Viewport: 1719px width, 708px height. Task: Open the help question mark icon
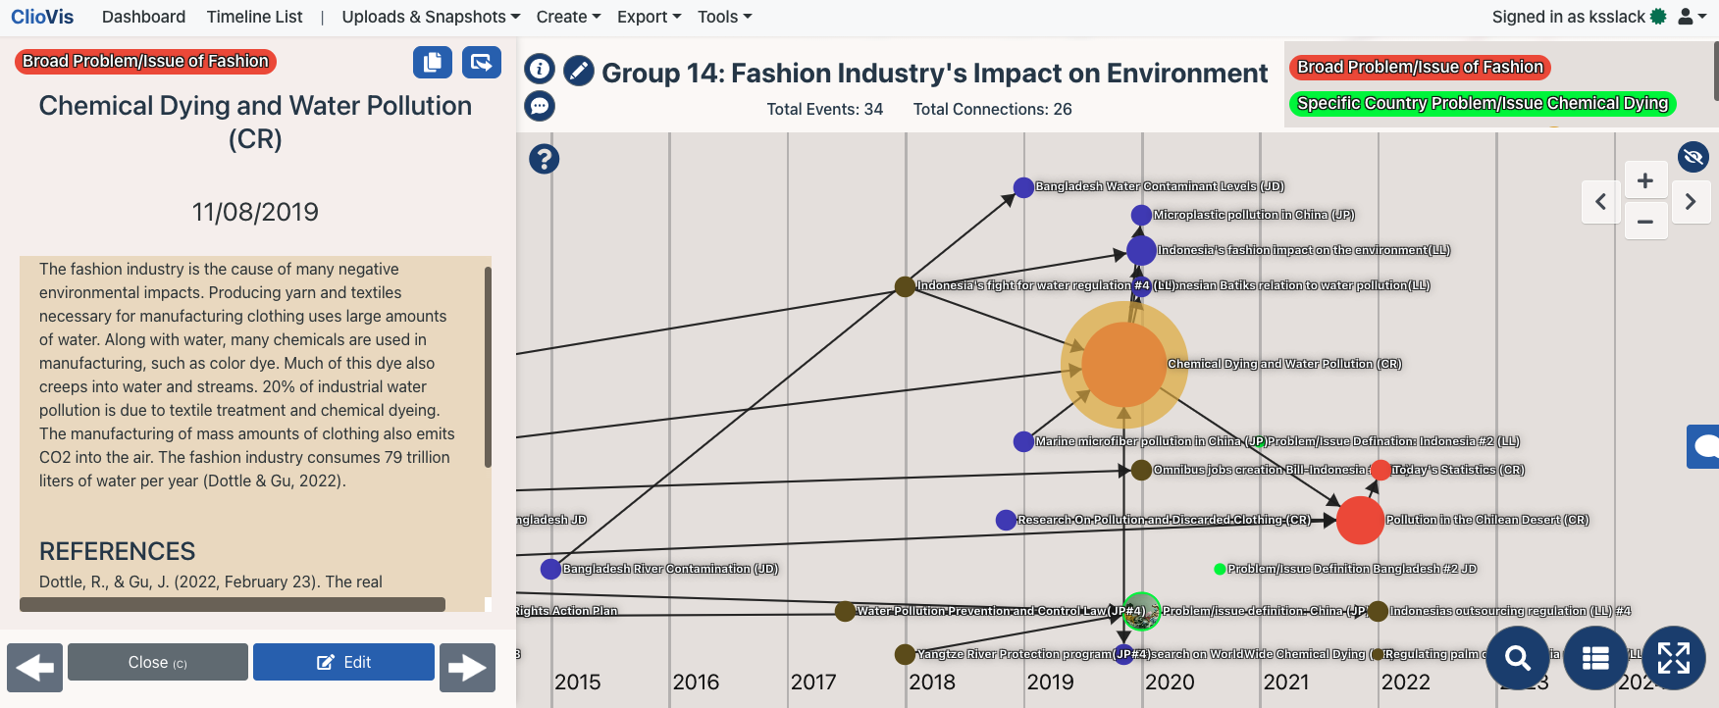pos(544,159)
